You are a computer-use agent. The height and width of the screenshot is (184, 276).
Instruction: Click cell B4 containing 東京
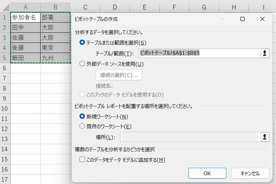[x=55, y=48]
